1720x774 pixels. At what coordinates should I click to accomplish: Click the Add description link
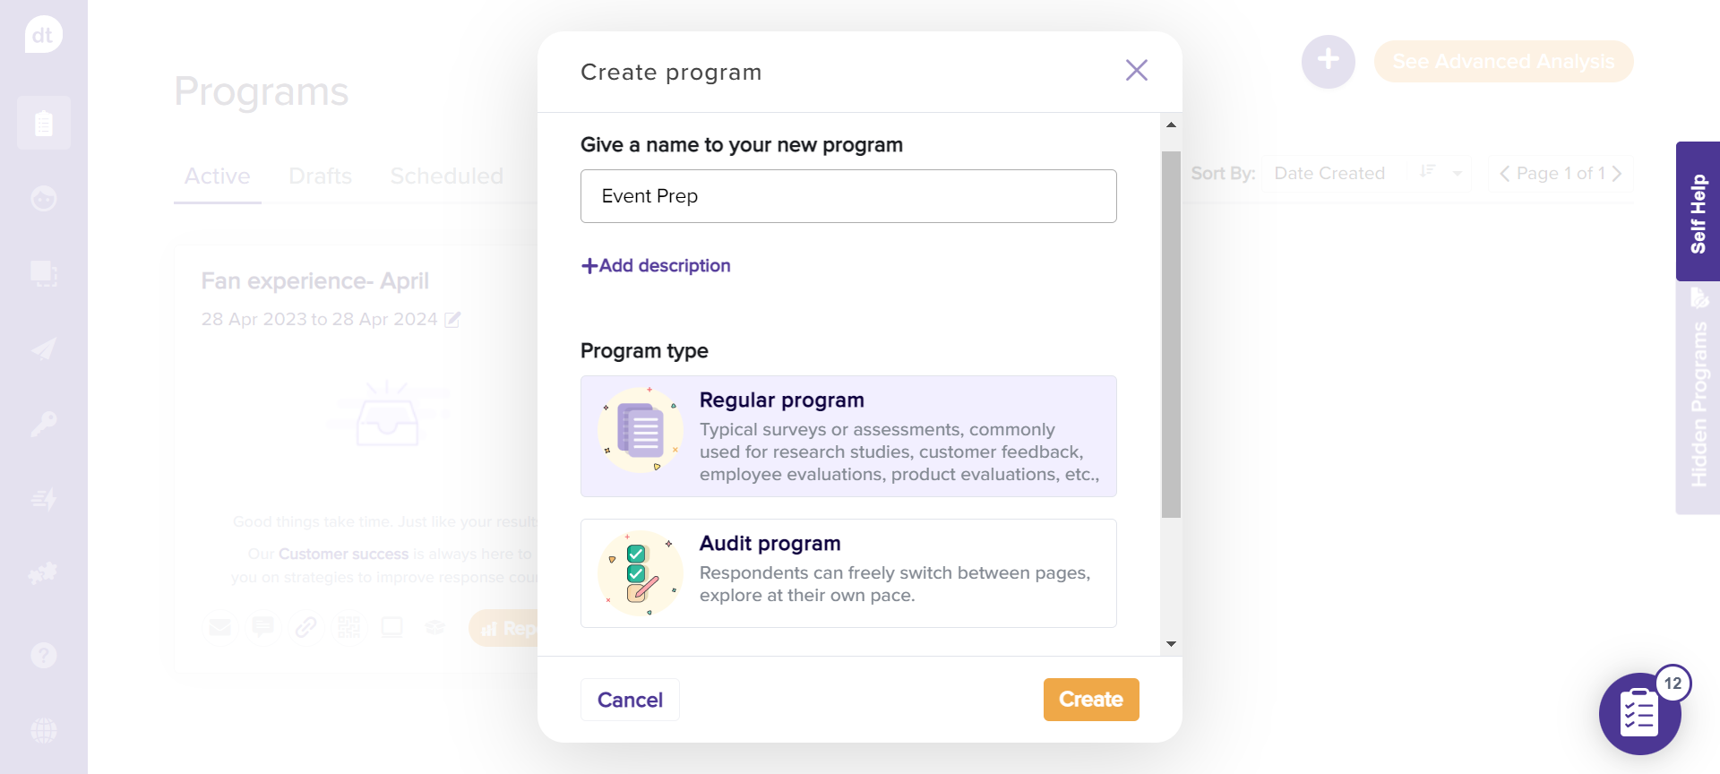coord(656,265)
